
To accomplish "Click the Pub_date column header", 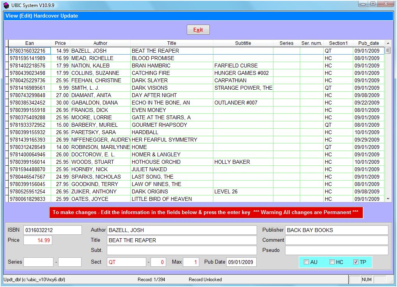I will pyautogui.click(x=369, y=43).
